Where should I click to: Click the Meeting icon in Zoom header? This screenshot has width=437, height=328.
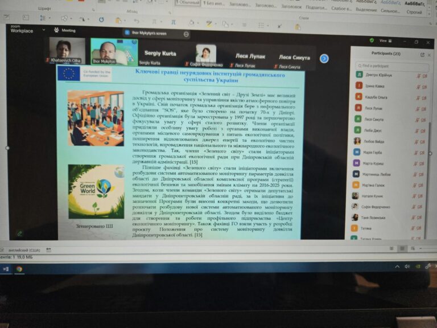tap(56, 30)
